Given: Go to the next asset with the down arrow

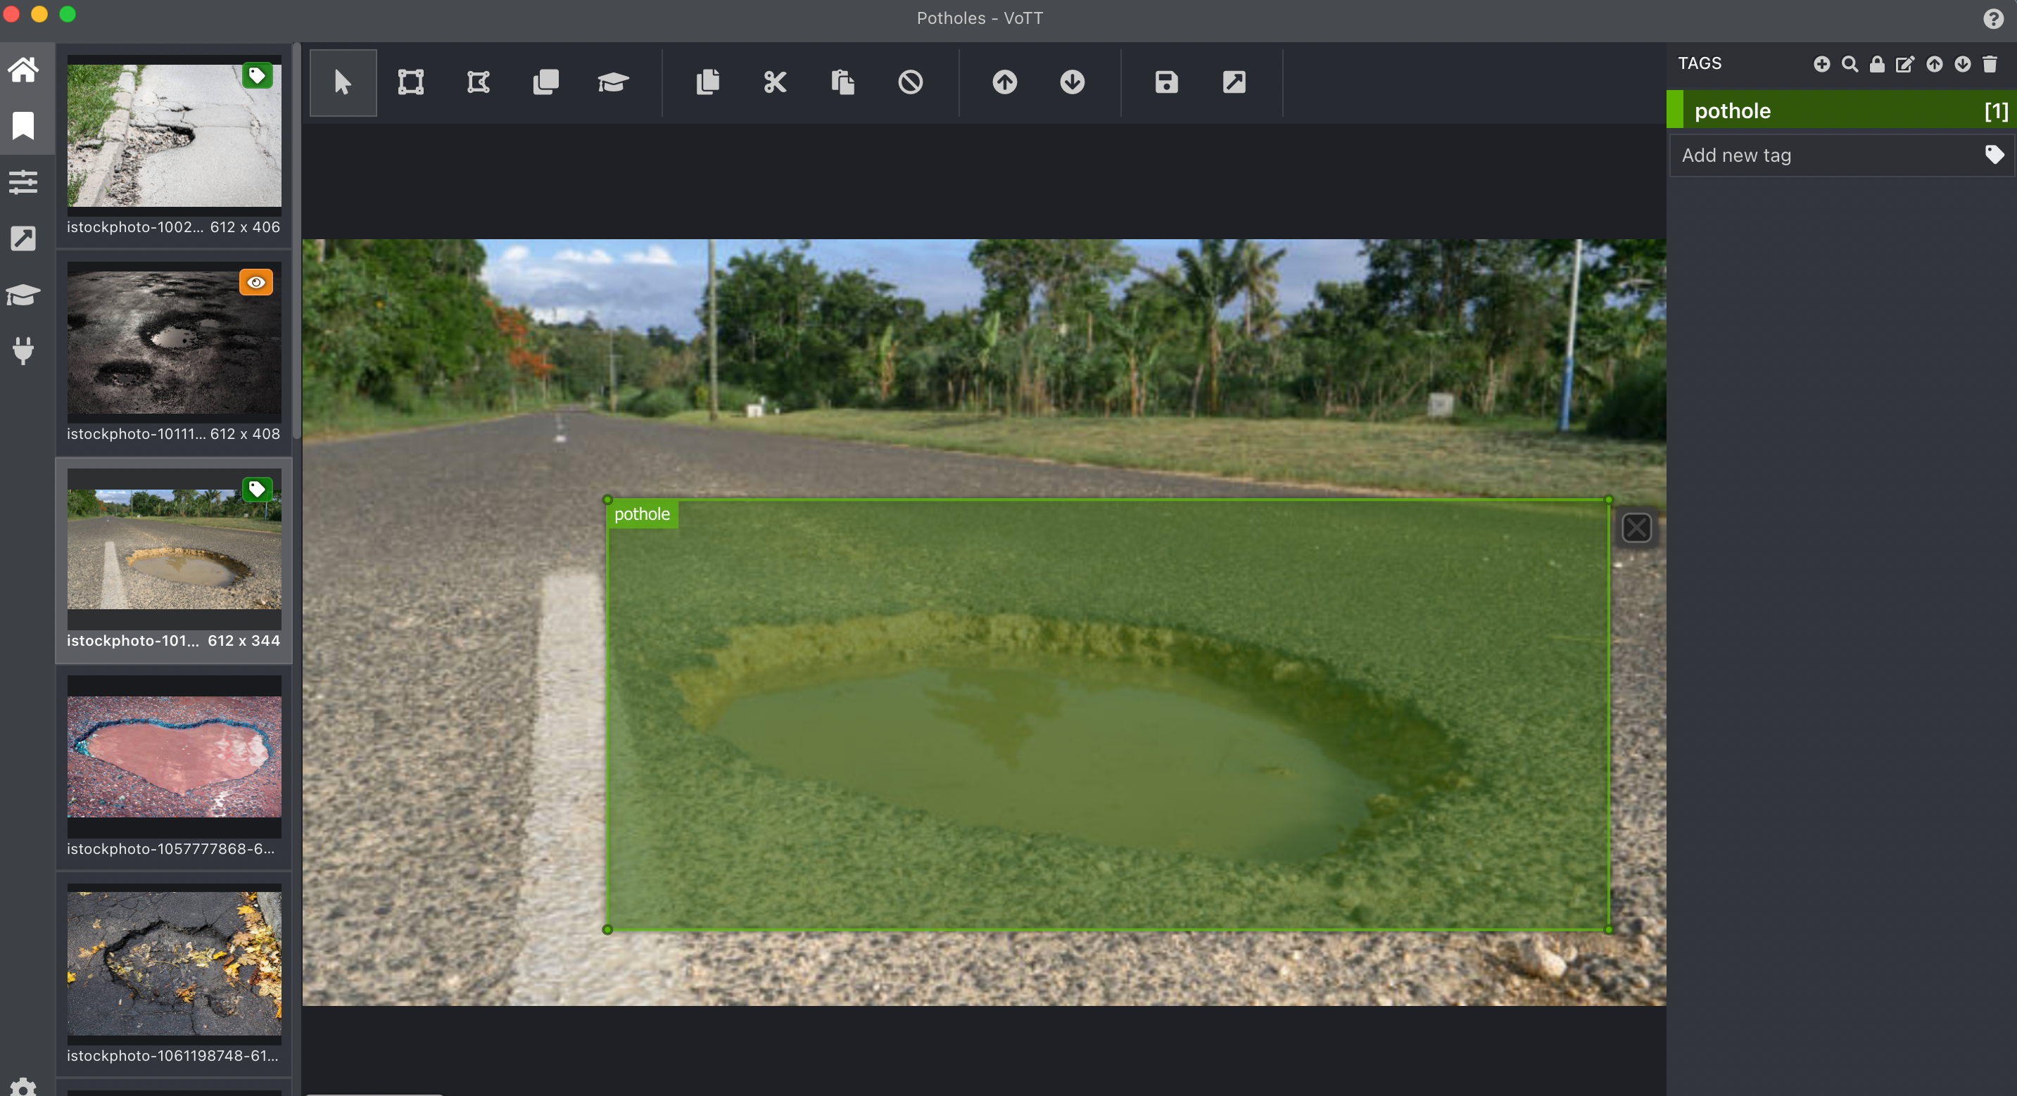Looking at the screenshot, I should 1072,82.
